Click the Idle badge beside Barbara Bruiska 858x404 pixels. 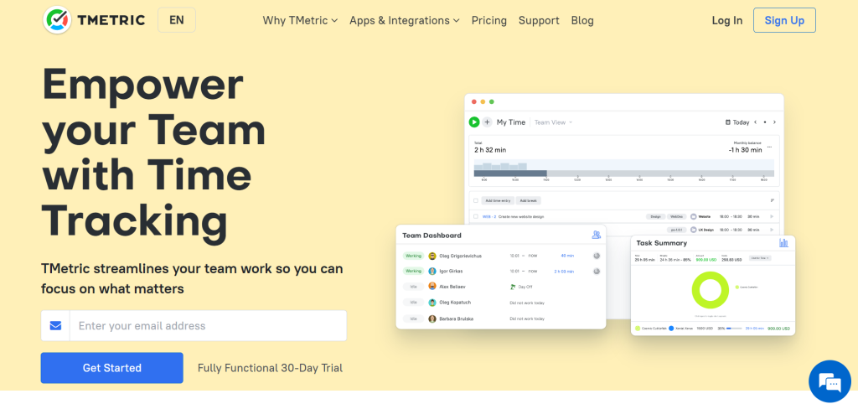(414, 319)
